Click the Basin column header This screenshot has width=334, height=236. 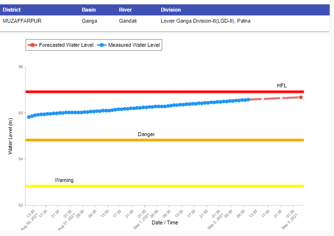pyautogui.click(x=89, y=10)
